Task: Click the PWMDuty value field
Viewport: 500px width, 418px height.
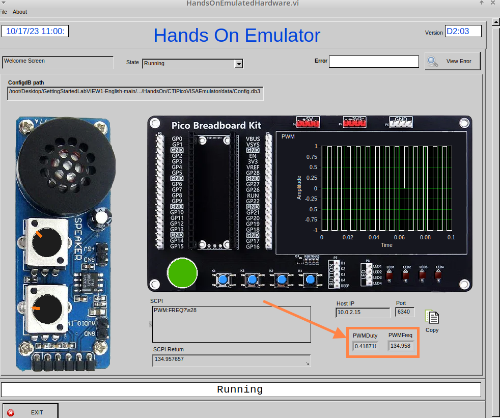Action: (365, 346)
